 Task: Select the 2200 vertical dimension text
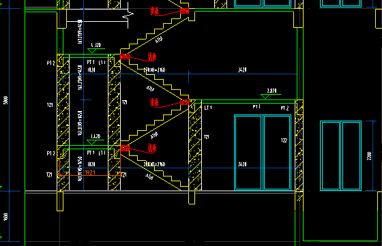(x=369, y=156)
